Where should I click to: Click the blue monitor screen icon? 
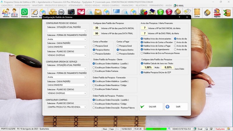tap(116, 12)
